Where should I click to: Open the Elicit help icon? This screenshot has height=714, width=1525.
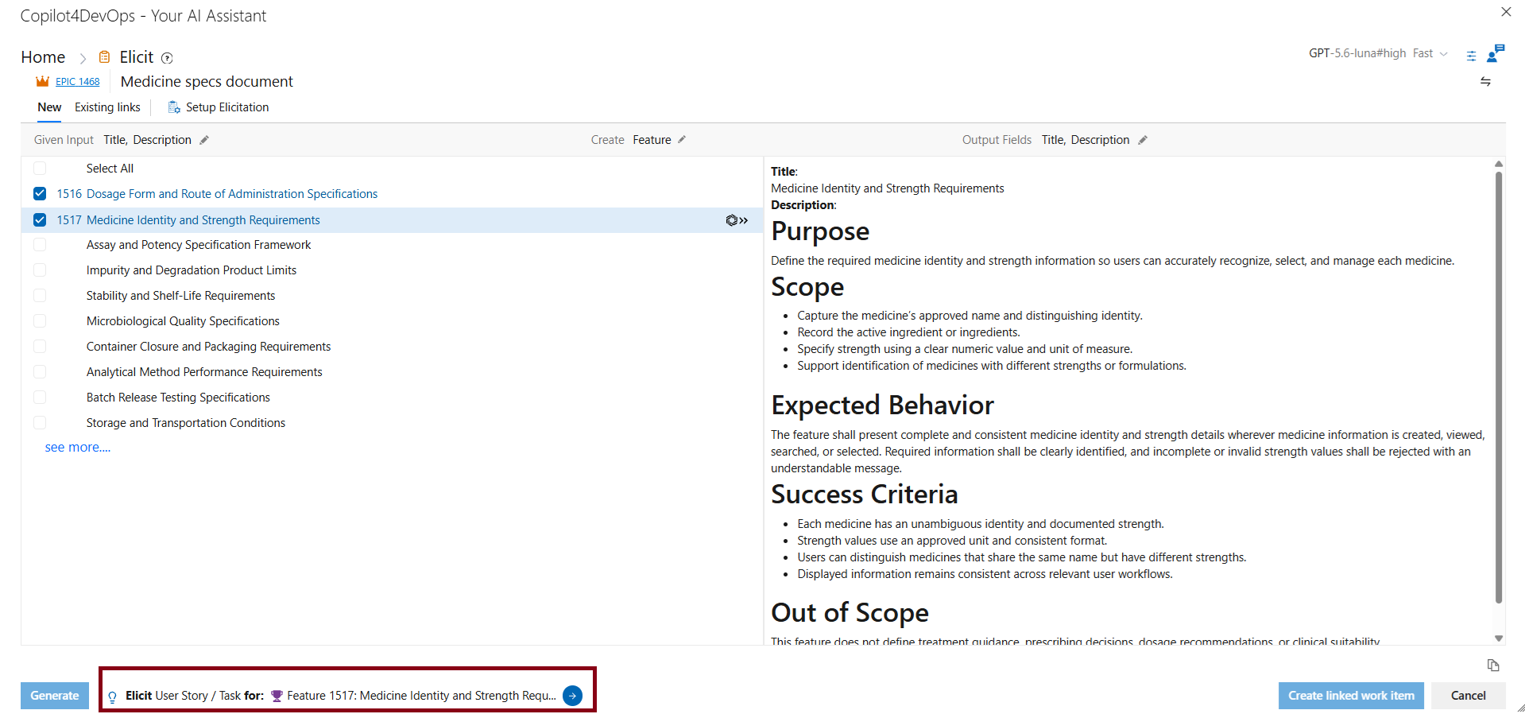pyautogui.click(x=167, y=58)
